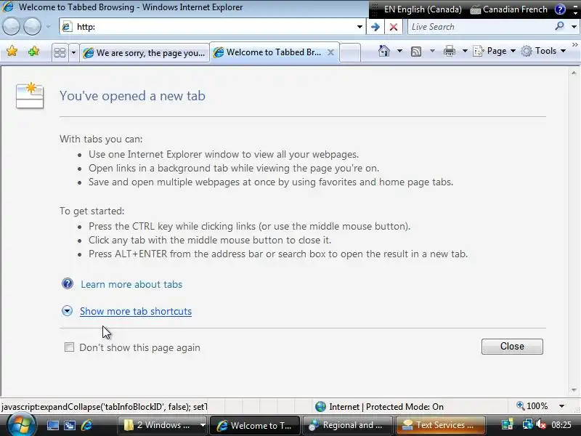Open the zoom level dropdown arrow
This screenshot has width=581, height=436.
coord(561,406)
